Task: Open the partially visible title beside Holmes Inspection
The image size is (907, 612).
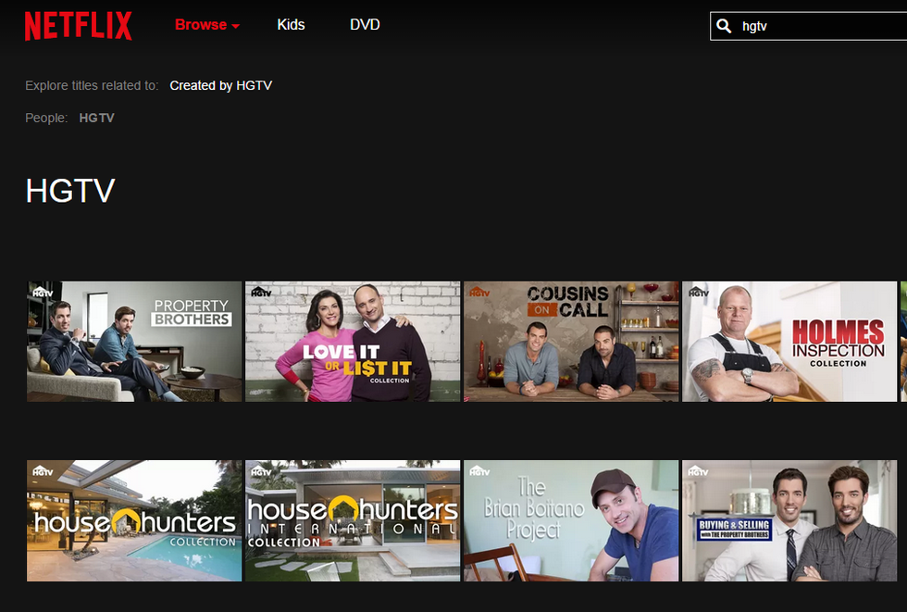Action: click(x=903, y=342)
